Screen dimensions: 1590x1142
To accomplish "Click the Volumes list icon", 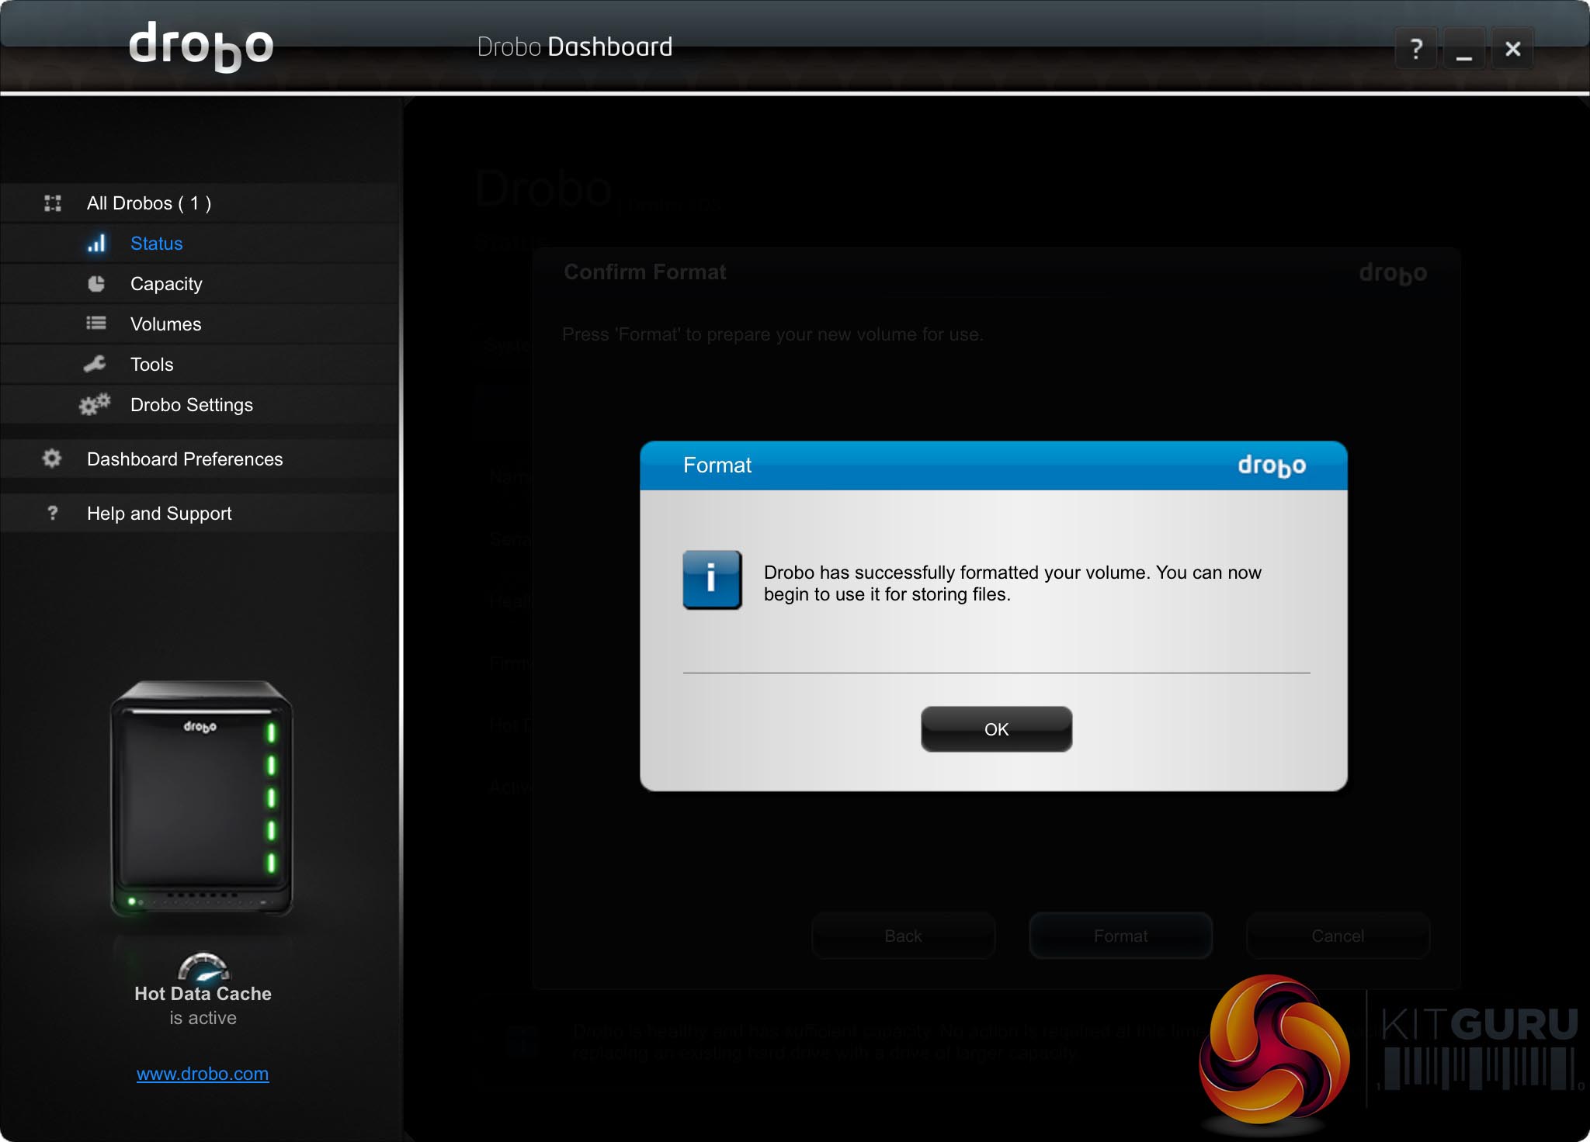I will 96,324.
